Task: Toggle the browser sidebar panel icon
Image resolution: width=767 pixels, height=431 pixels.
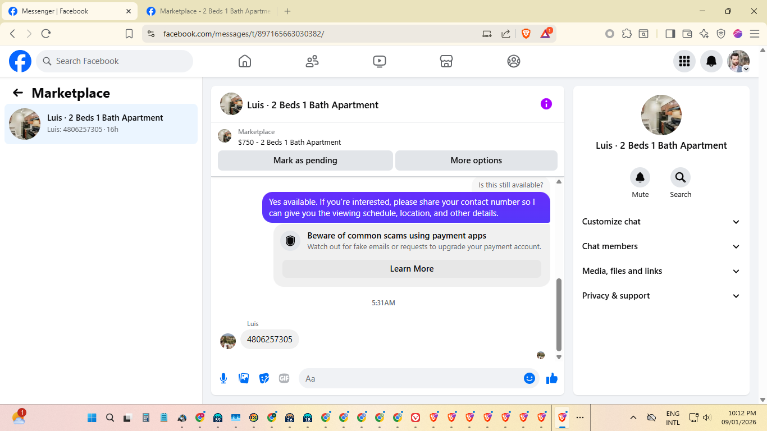Action: tap(670, 34)
